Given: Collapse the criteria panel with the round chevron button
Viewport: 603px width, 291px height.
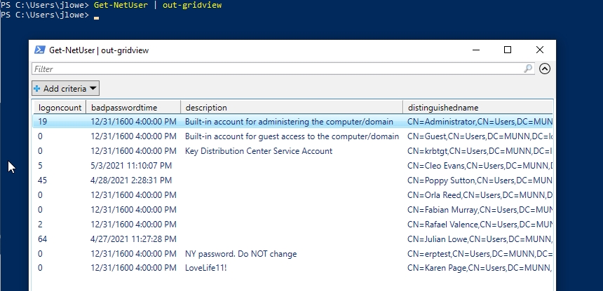Looking at the screenshot, I should [x=545, y=69].
